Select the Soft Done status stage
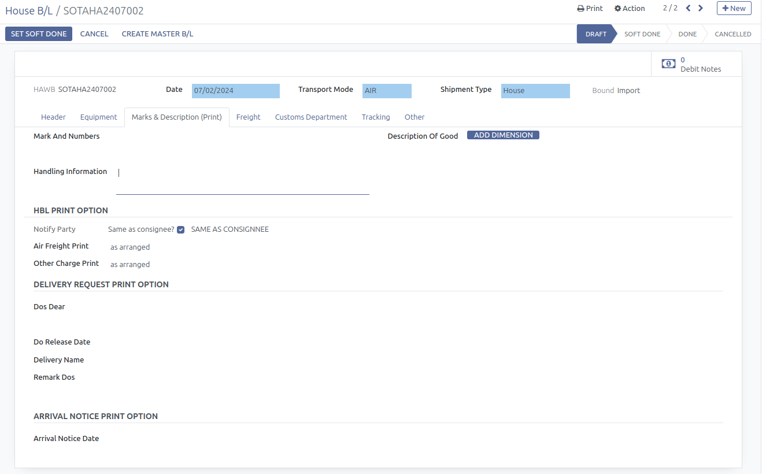The height and width of the screenshot is (474, 766). pos(642,34)
